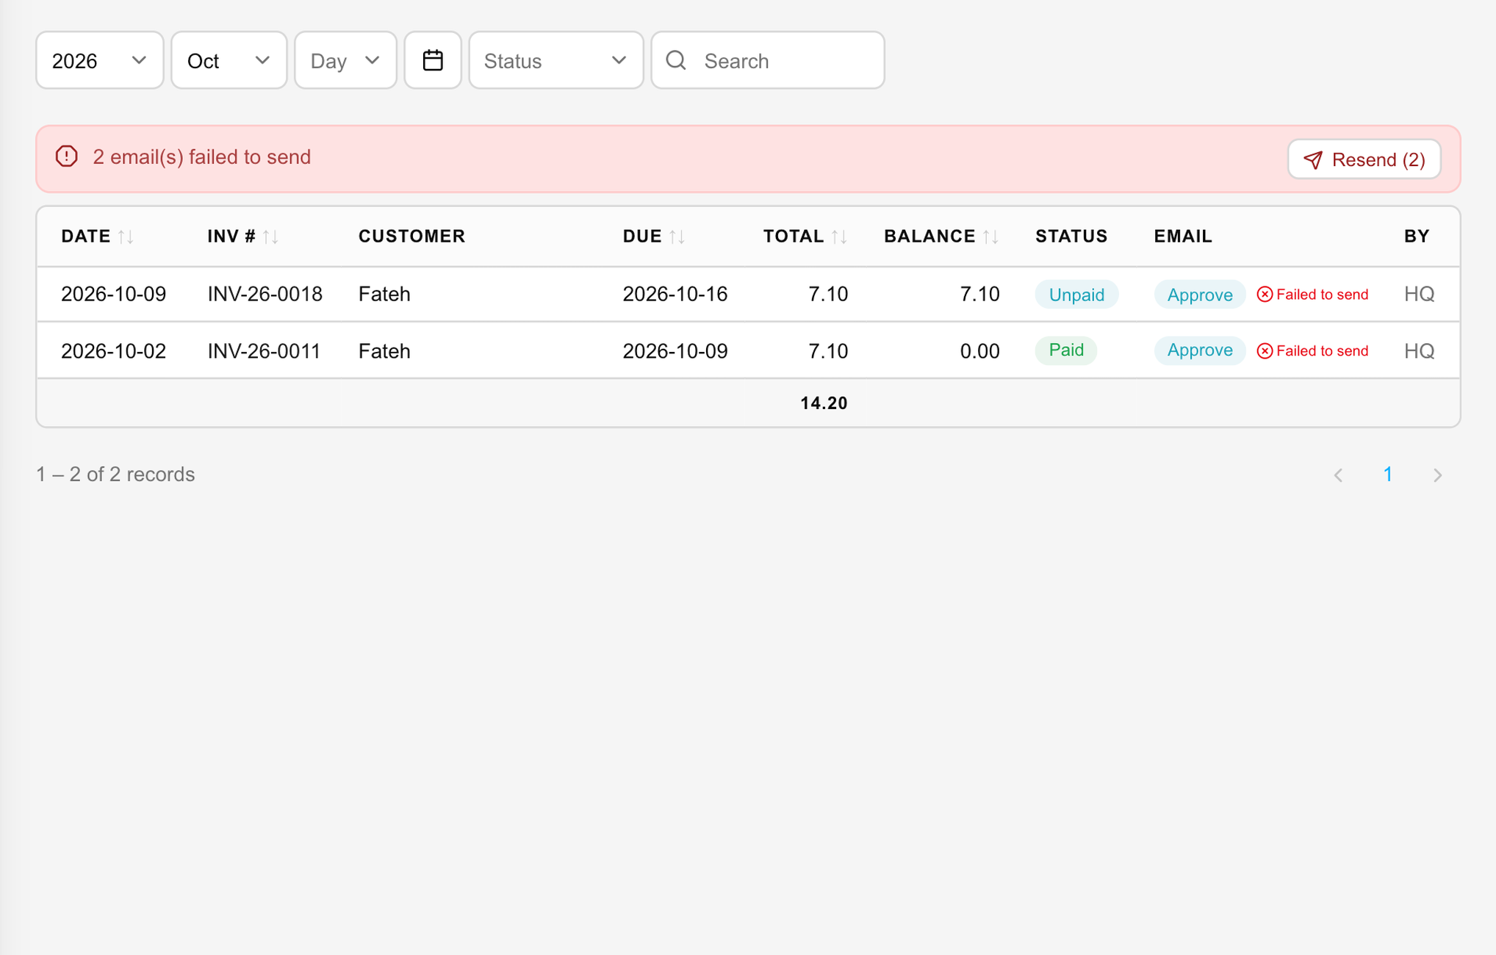This screenshot has height=955, width=1496.
Task: Click Approve for invoice INV-26-0011
Action: coord(1200,350)
